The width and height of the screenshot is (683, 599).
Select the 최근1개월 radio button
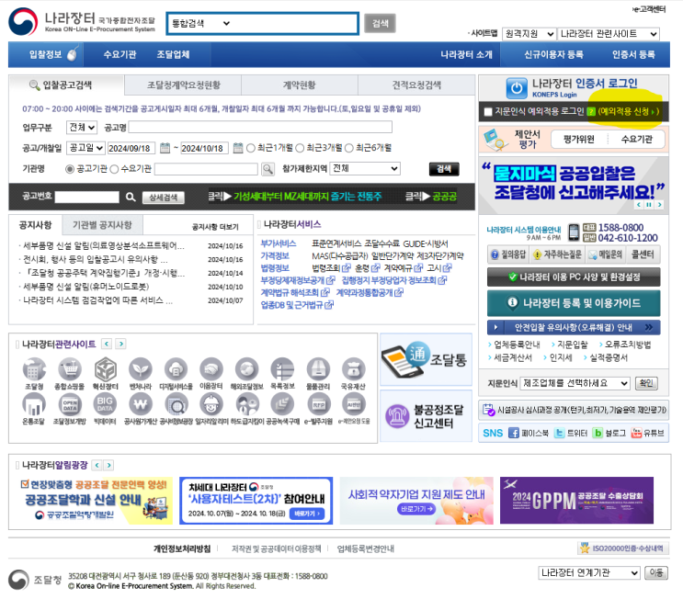(x=250, y=148)
